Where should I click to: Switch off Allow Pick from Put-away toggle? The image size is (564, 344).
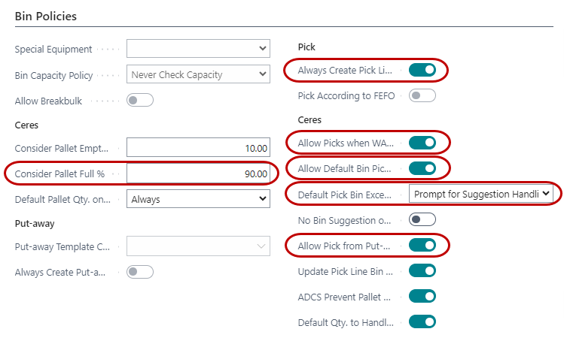pos(422,245)
